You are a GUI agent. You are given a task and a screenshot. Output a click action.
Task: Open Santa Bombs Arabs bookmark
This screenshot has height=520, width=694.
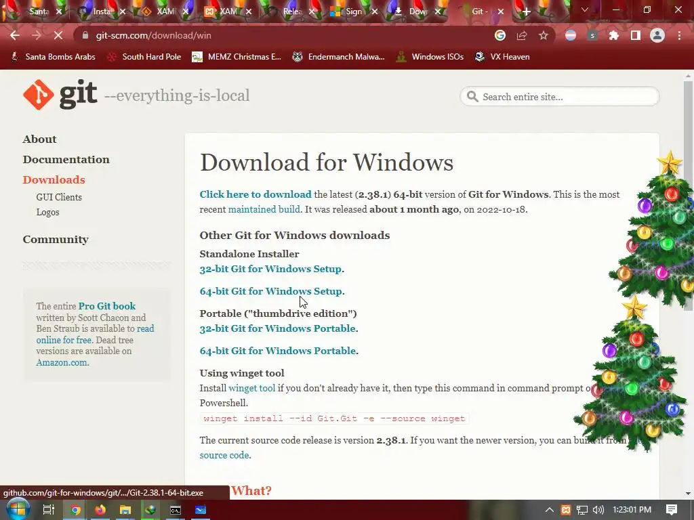pyautogui.click(x=53, y=57)
